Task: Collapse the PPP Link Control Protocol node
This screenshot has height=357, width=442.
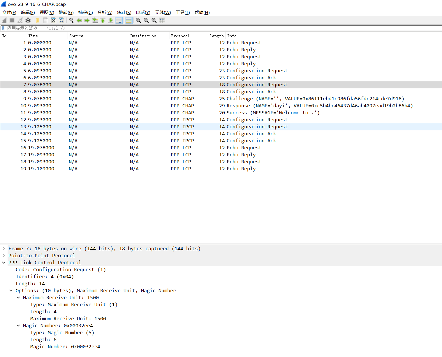Action: (4, 262)
